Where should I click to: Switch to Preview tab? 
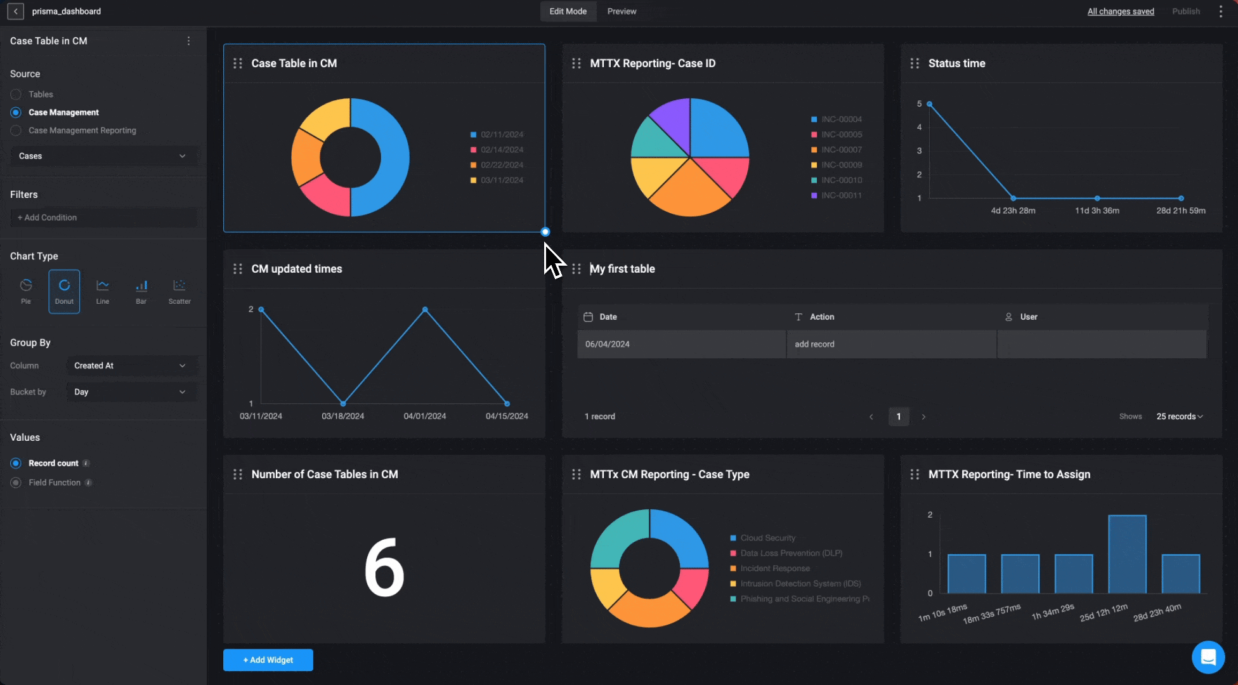coord(622,11)
